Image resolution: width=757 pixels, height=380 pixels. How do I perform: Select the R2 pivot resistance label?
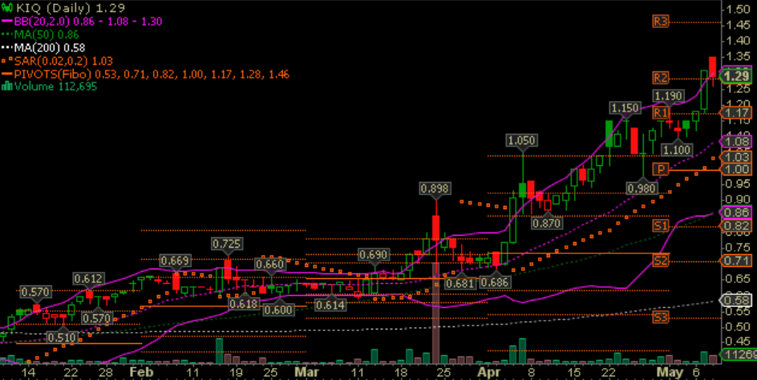point(661,78)
